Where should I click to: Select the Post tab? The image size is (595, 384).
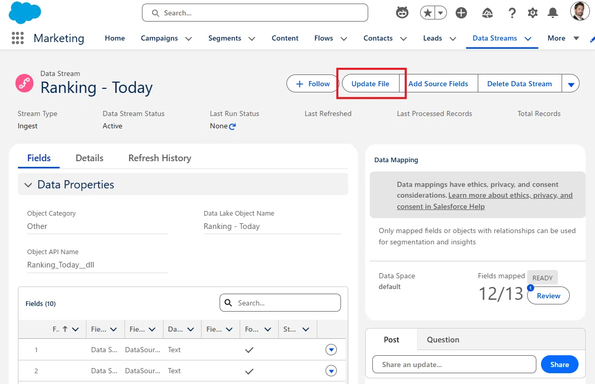click(391, 340)
